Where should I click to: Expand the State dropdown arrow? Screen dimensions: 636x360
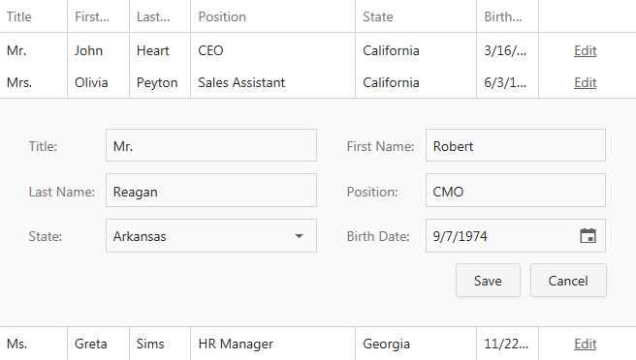pyautogui.click(x=299, y=236)
